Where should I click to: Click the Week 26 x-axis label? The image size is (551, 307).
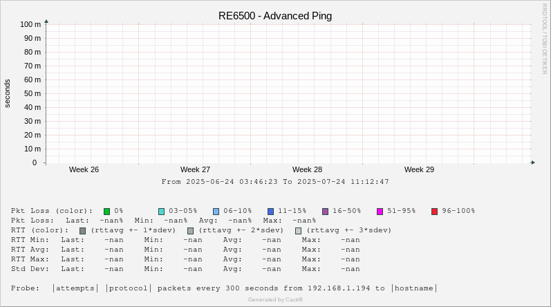[84, 169]
